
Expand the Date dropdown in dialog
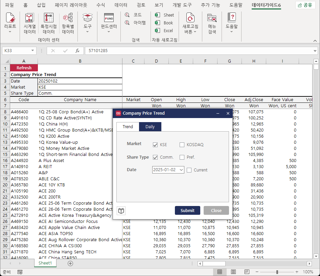(181, 170)
